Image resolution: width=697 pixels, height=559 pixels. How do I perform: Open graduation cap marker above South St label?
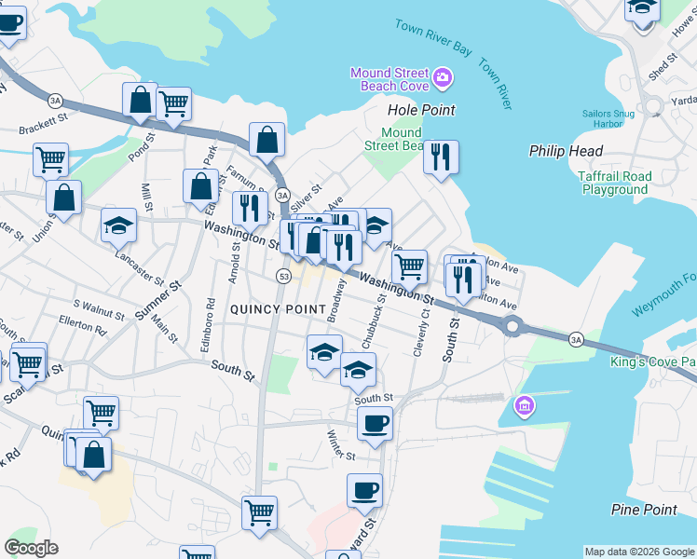coord(358,372)
